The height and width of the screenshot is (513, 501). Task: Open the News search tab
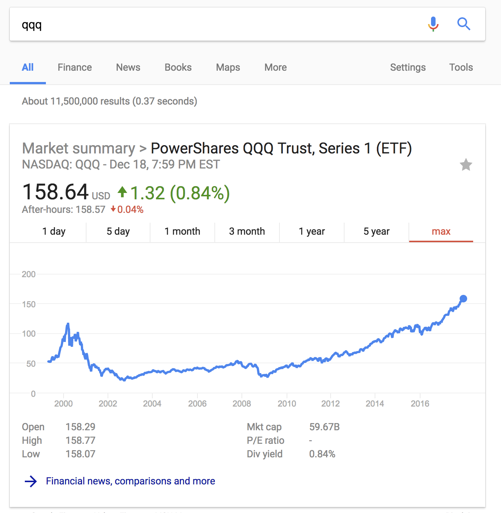pos(128,67)
